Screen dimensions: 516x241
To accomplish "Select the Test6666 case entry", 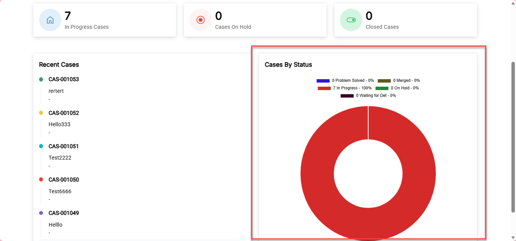I will (x=60, y=191).
